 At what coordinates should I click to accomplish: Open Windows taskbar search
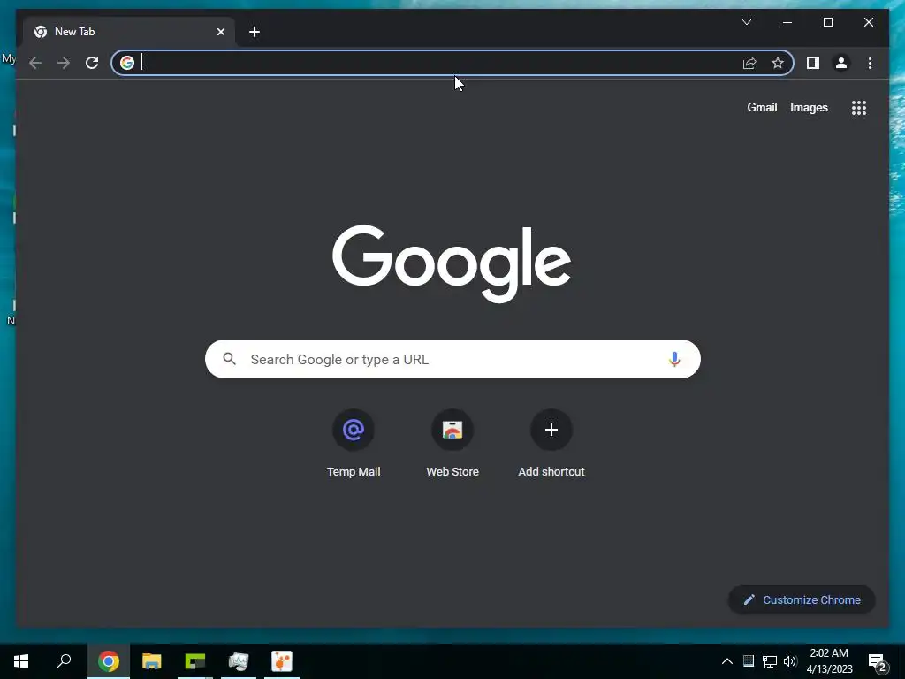64,661
